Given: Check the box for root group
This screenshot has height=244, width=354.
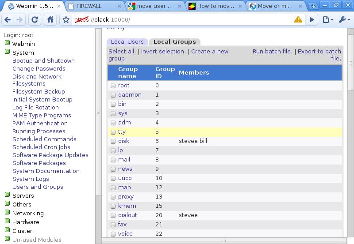Looking at the screenshot, I should click(113, 86).
